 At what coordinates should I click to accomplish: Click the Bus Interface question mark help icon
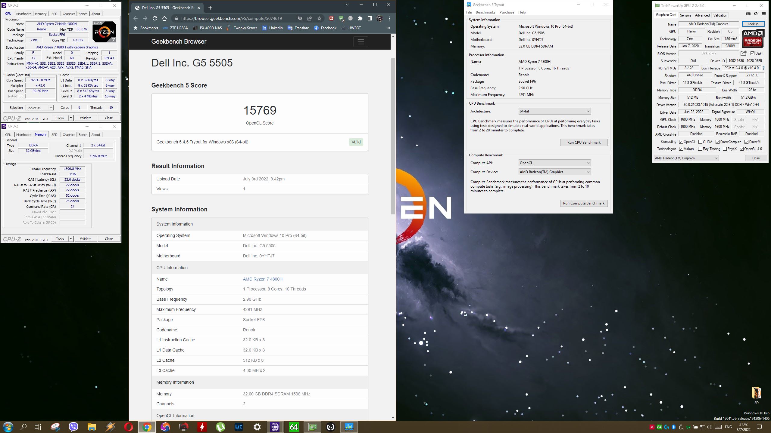(763, 68)
